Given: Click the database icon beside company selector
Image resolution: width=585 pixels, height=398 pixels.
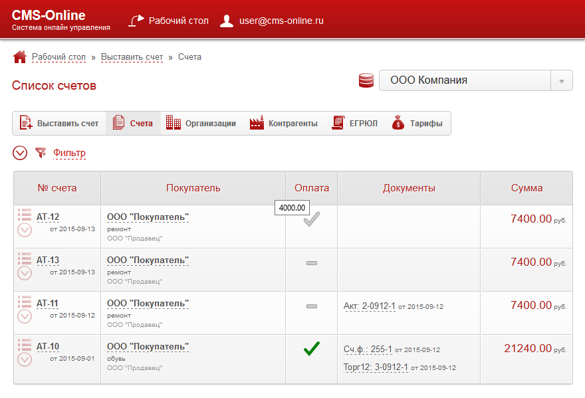Looking at the screenshot, I should tap(366, 80).
